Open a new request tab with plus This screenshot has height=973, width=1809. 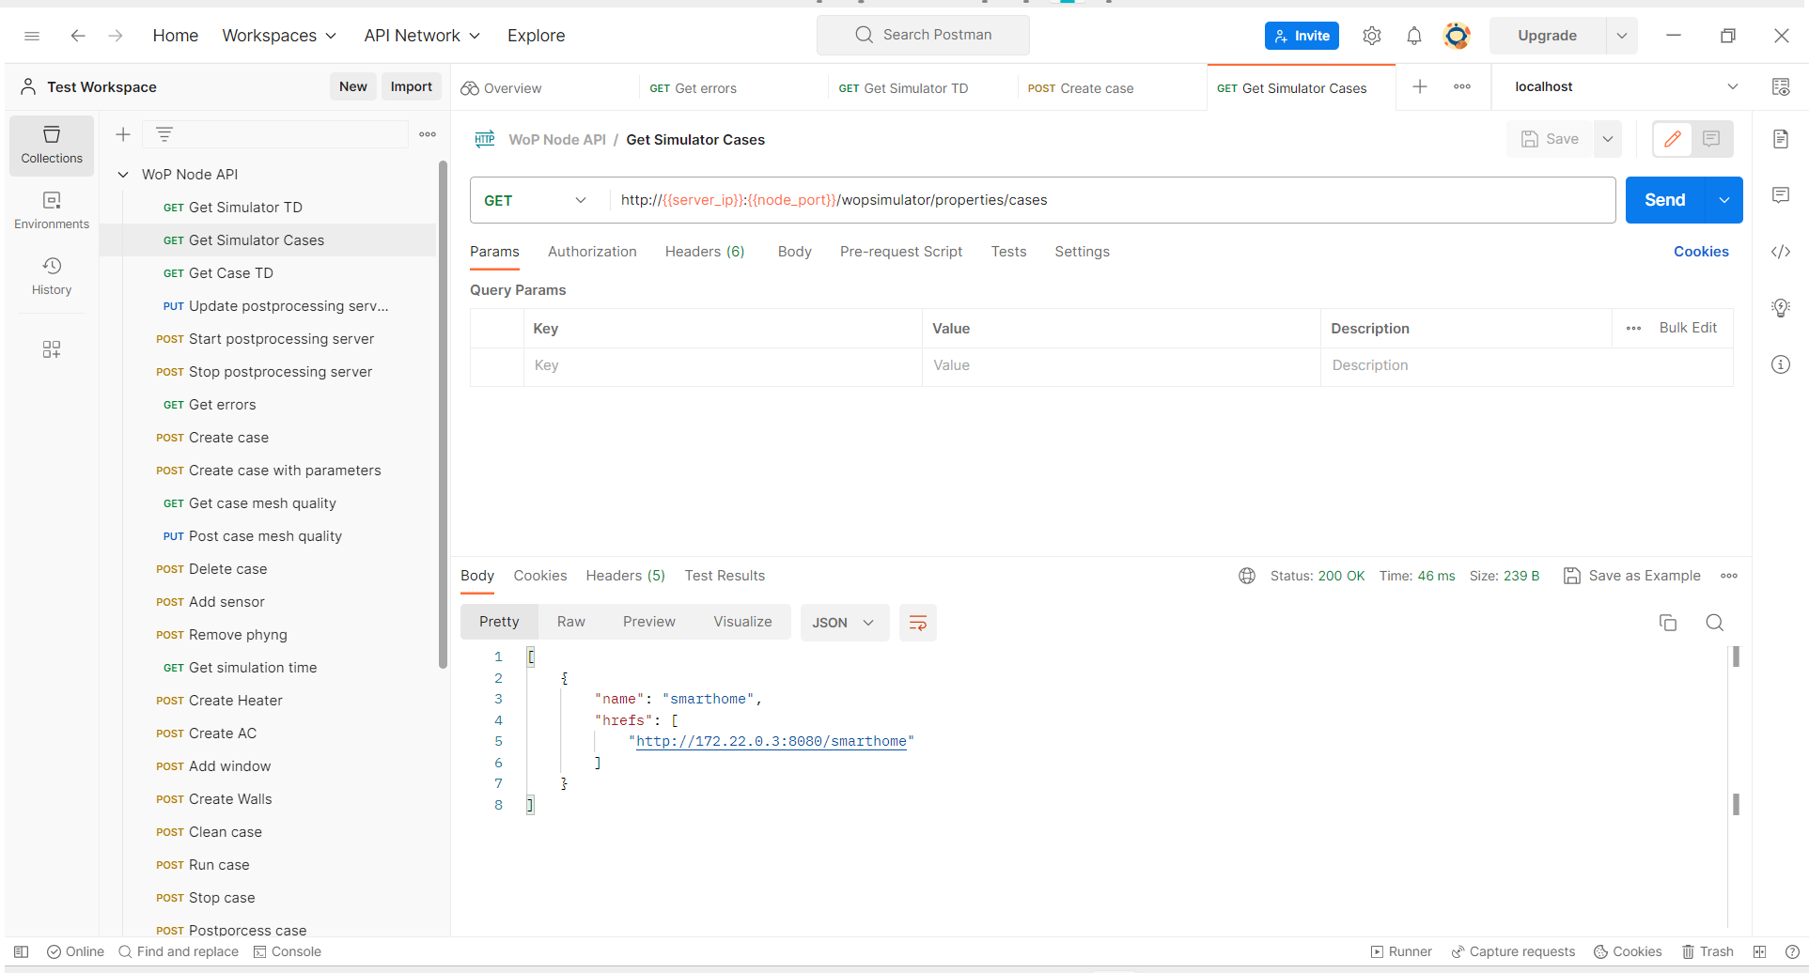pyautogui.click(x=1420, y=86)
